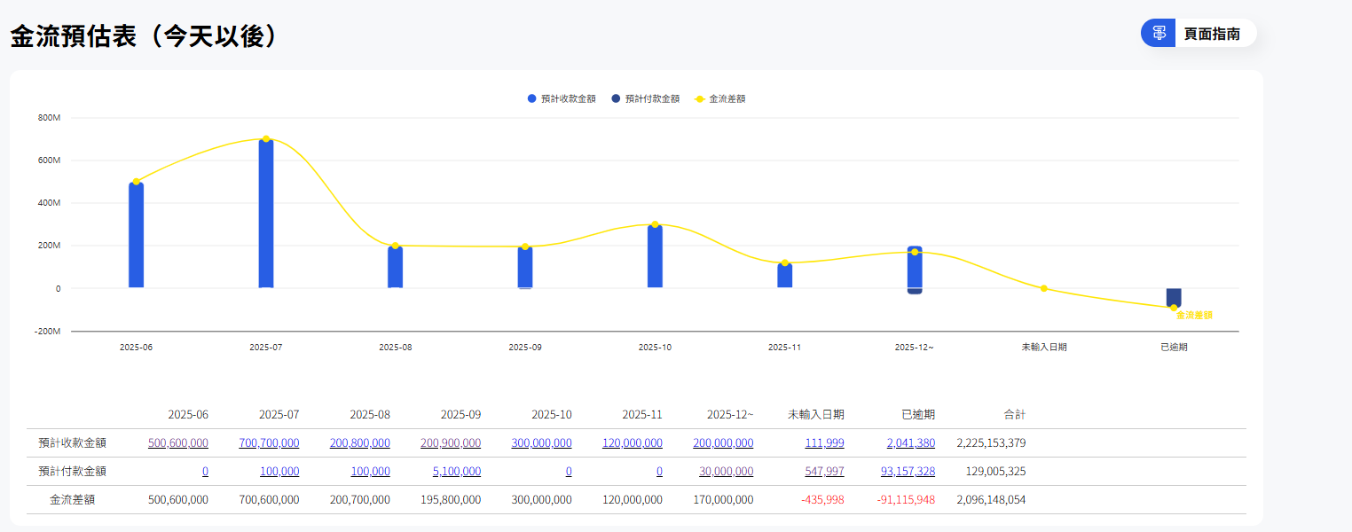Click the 2025-10 blue receivable bar

coord(655,256)
